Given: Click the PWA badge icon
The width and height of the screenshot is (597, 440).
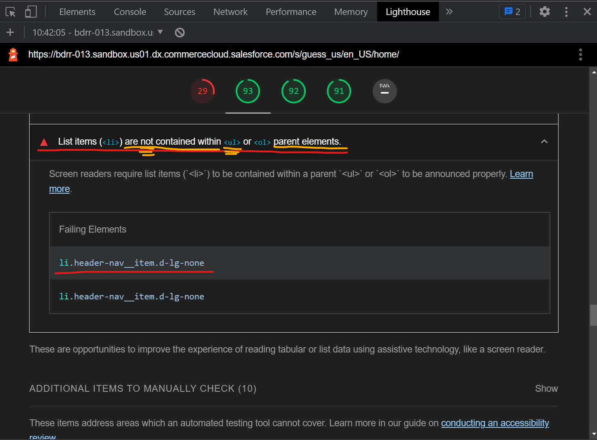Looking at the screenshot, I should tap(384, 91).
